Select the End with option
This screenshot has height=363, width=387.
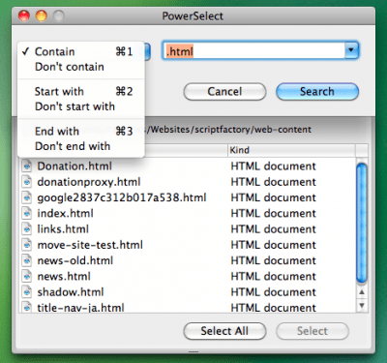click(81, 131)
